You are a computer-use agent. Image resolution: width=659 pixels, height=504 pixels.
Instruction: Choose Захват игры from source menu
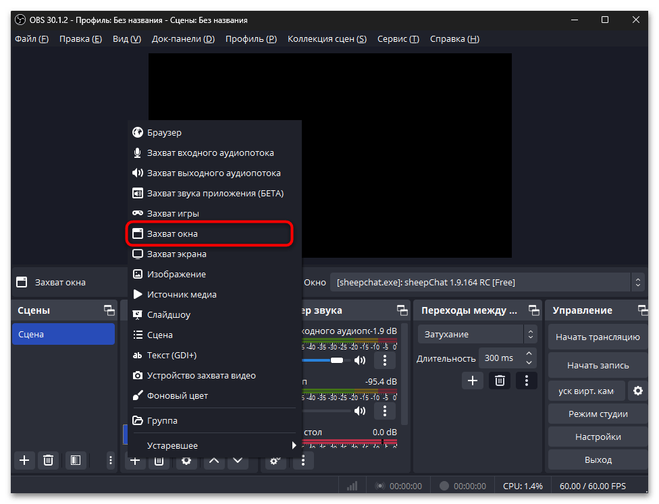point(215,213)
